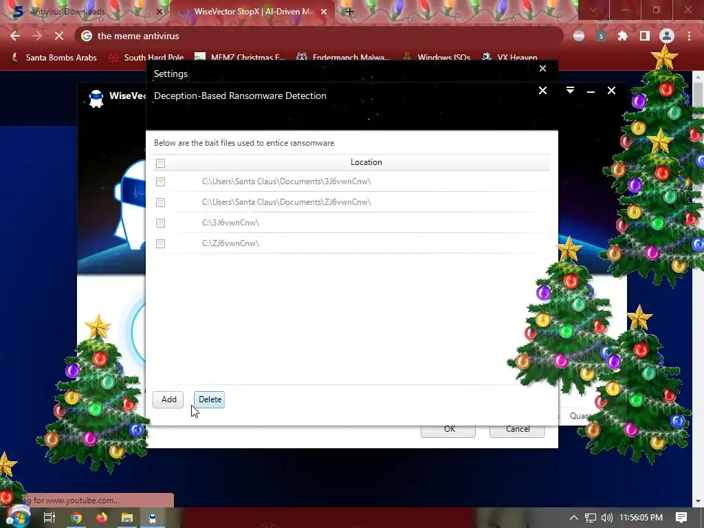
Task: Select the C:\3J6vwnCnw\ path text
Action: click(x=230, y=223)
